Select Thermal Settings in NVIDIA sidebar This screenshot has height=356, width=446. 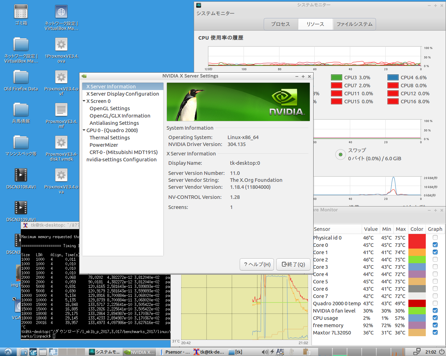[109, 138]
